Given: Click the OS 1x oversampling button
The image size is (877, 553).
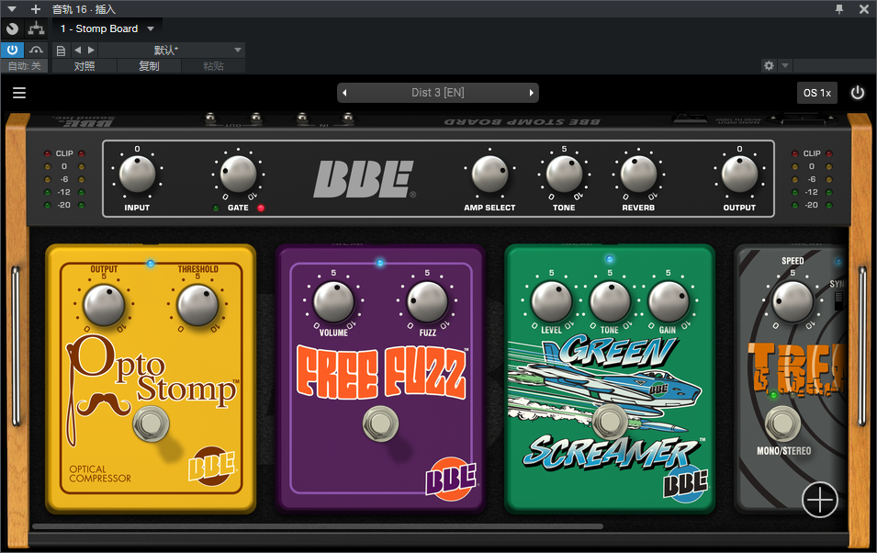Looking at the screenshot, I should 817,93.
